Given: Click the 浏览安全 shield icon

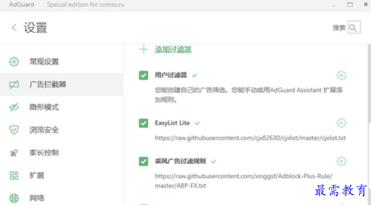Looking at the screenshot, I should point(14,130).
